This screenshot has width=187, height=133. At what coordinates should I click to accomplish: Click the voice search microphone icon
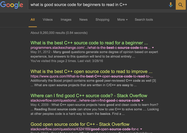pyautogui.click(x=171, y=5)
